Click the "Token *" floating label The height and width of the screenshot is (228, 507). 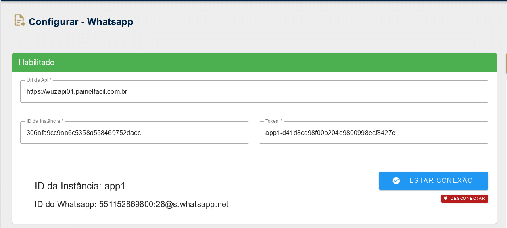pos(274,121)
